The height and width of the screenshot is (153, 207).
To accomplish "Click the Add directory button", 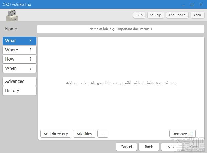I will pyautogui.click(x=56, y=134).
